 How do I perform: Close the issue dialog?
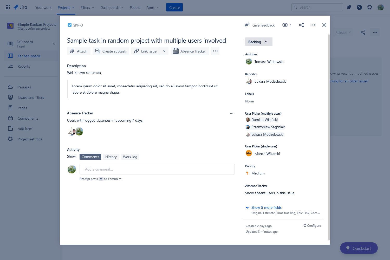[324, 25]
